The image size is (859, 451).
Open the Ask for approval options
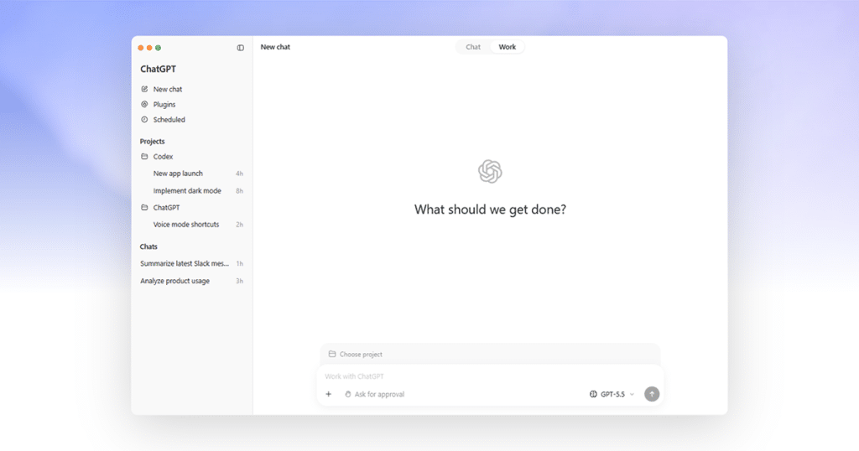pyautogui.click(x=375, y=394)
